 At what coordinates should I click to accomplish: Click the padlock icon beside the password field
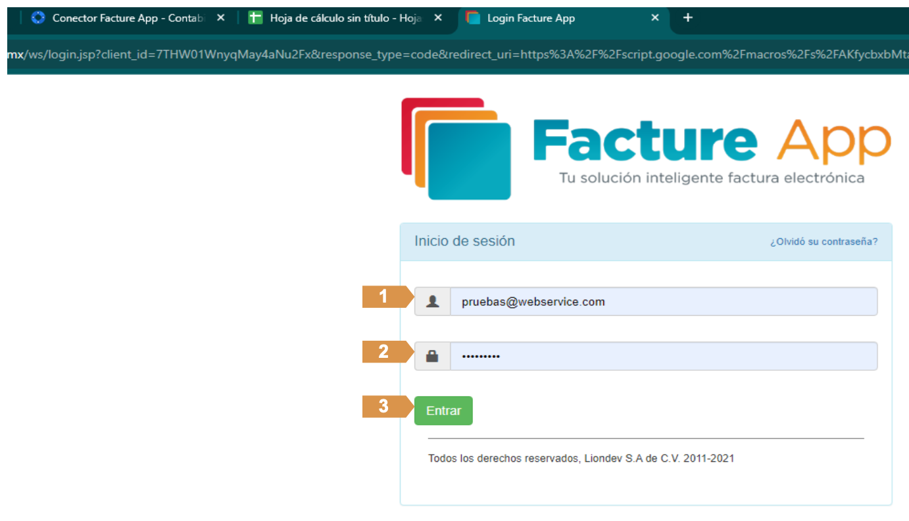coord(432,356)
